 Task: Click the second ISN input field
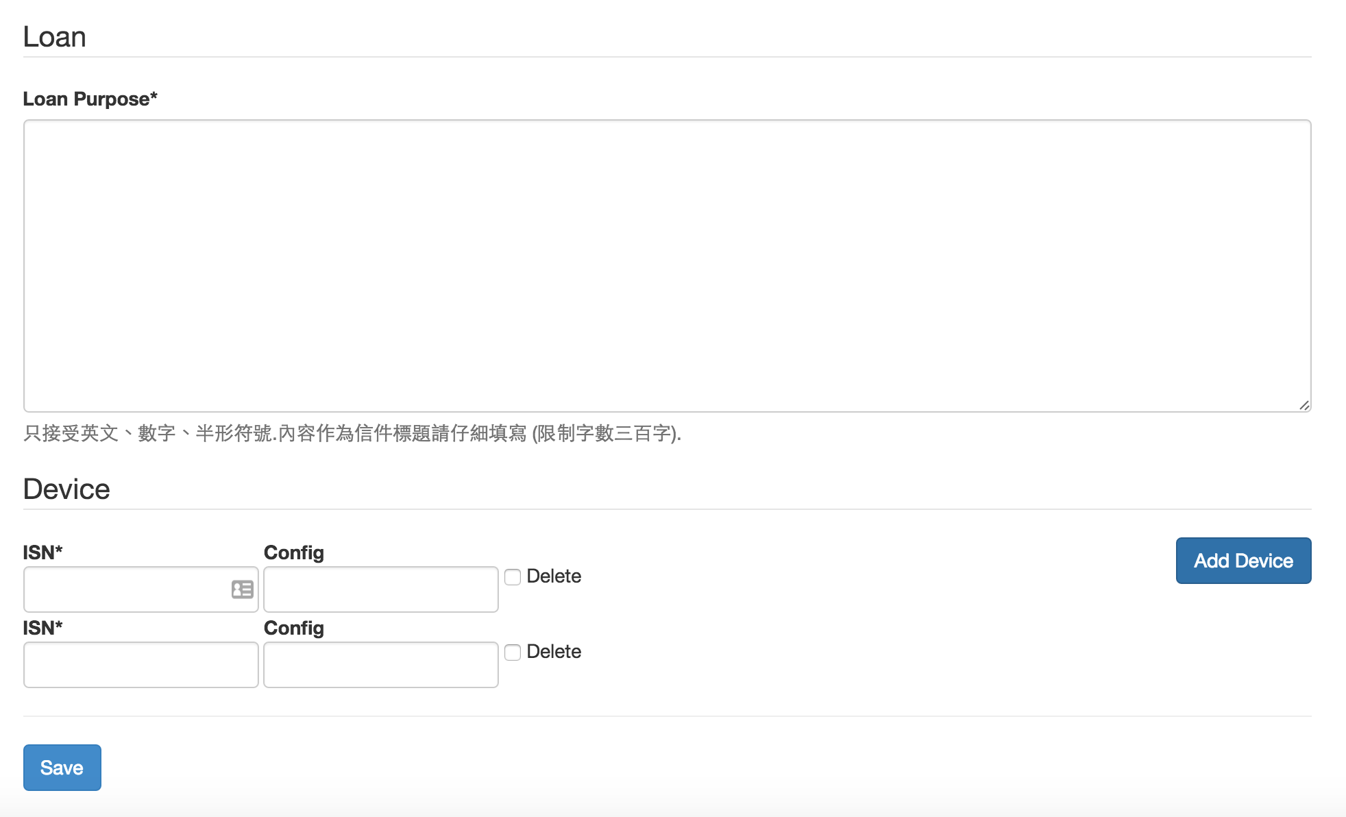[141, 665]
